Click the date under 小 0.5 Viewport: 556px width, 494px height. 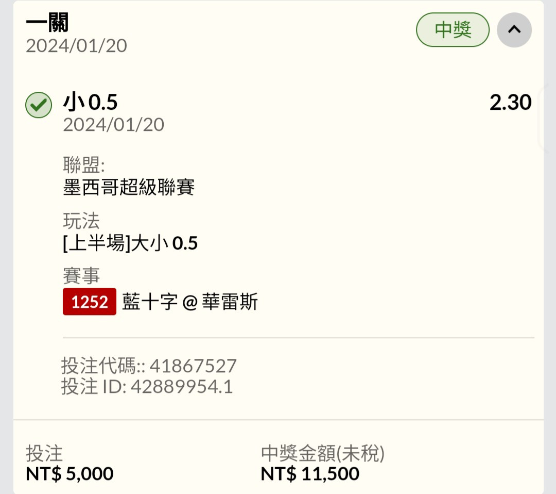coord(113,125)
